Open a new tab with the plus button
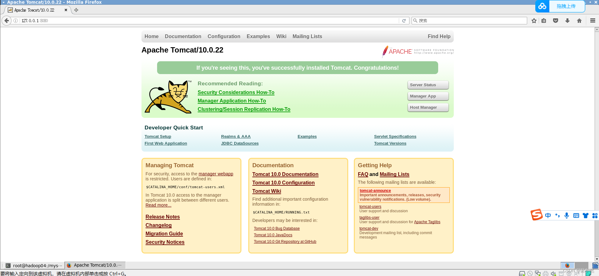Screen dimensions: 599x276 76,10
